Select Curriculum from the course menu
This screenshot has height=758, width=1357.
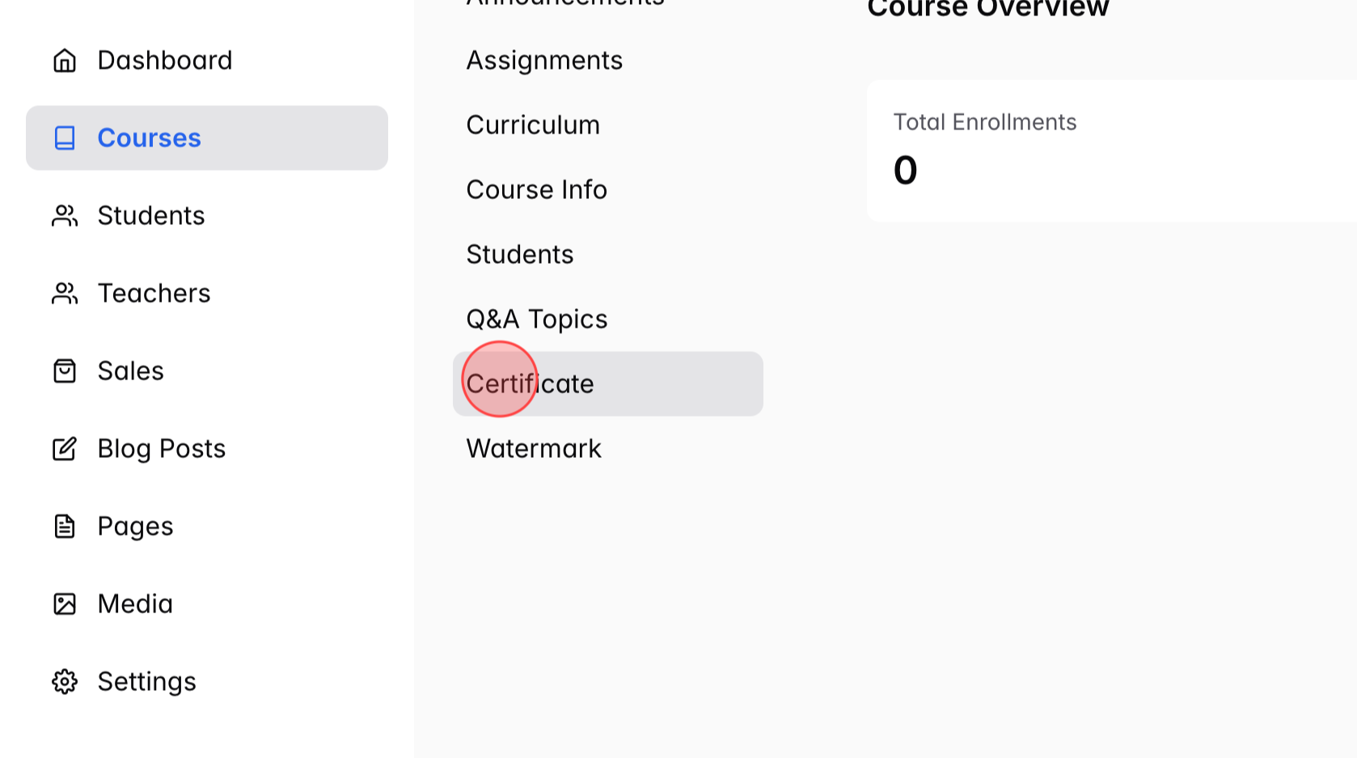[533, 125]
